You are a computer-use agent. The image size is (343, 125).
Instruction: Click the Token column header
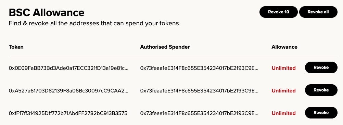tap(16, 47)
